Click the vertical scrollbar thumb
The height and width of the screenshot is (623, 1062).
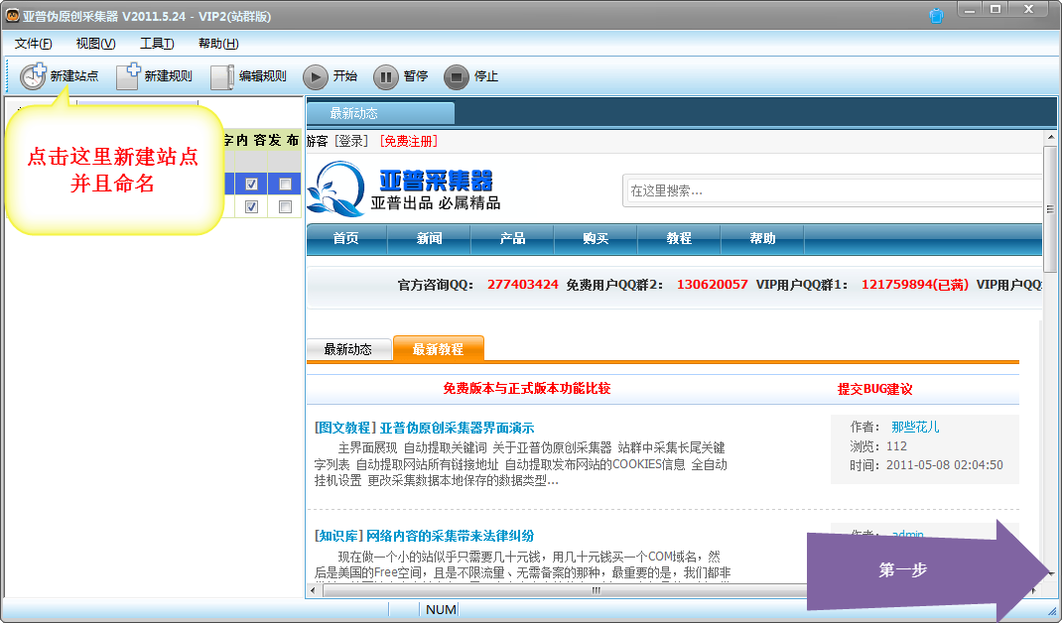1050,209
